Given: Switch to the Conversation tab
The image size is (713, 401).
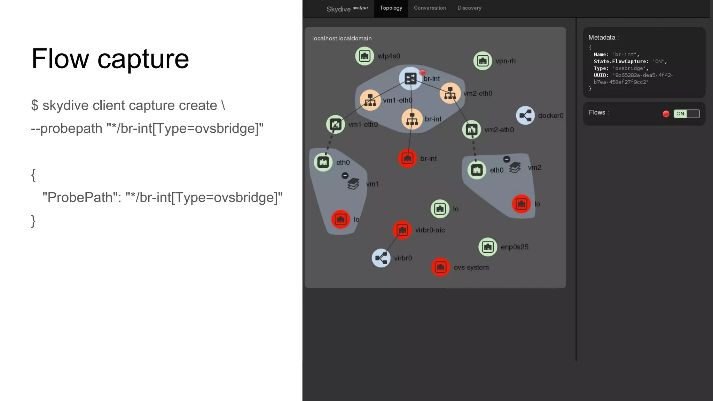Looking at the screenshot, I should [430, 8].
